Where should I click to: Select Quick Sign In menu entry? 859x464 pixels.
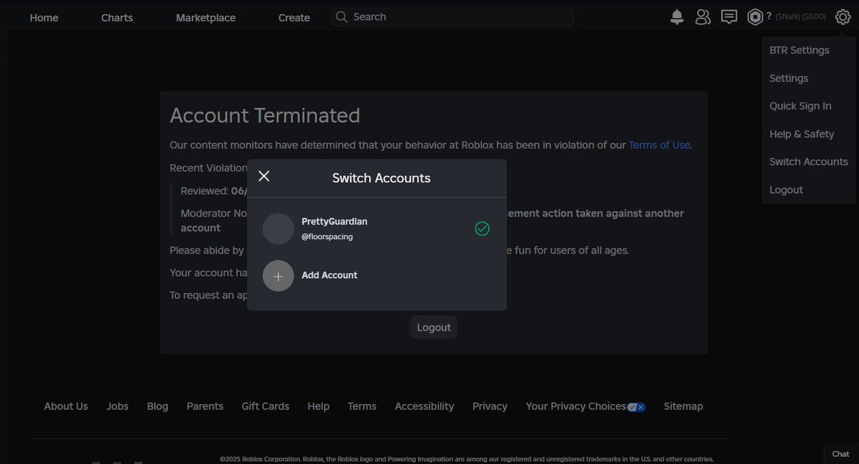click(x=800, y=106)
